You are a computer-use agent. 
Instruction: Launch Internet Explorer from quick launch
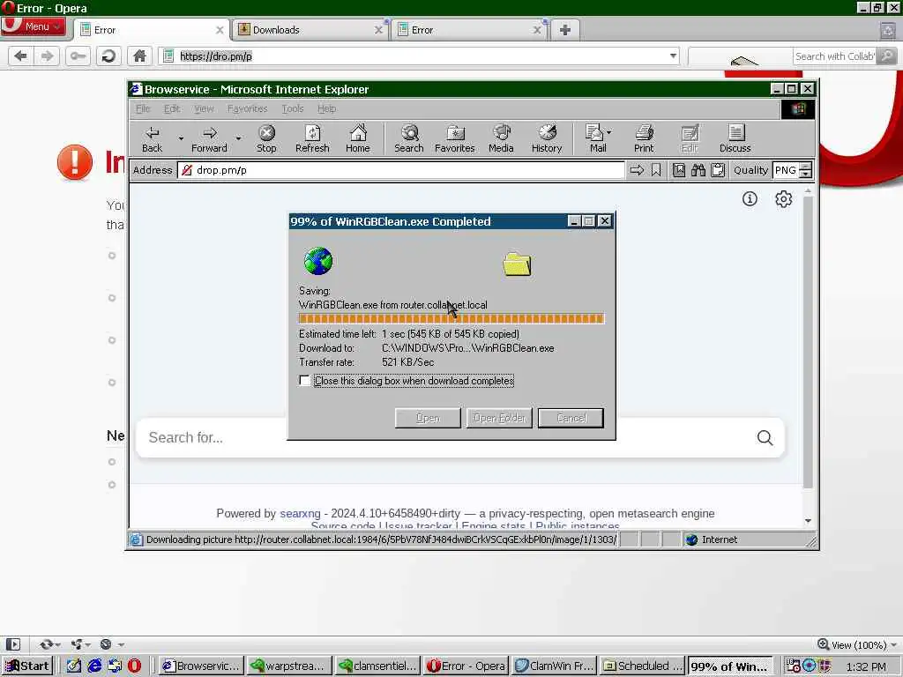(x=94, y=666)
